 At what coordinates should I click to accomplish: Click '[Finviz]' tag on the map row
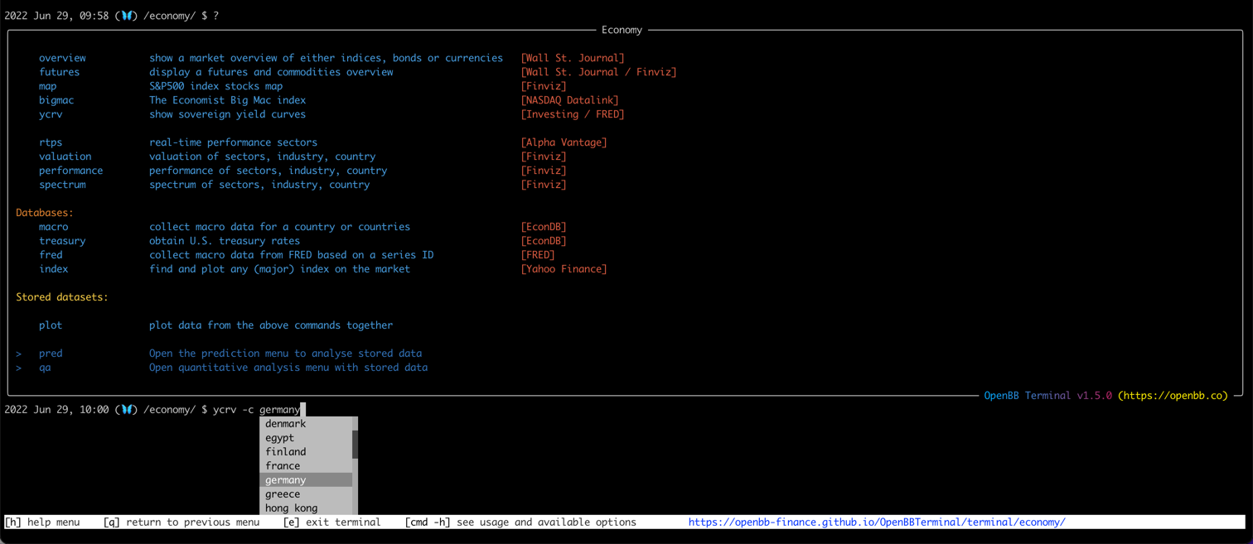(x=544, y=86)
